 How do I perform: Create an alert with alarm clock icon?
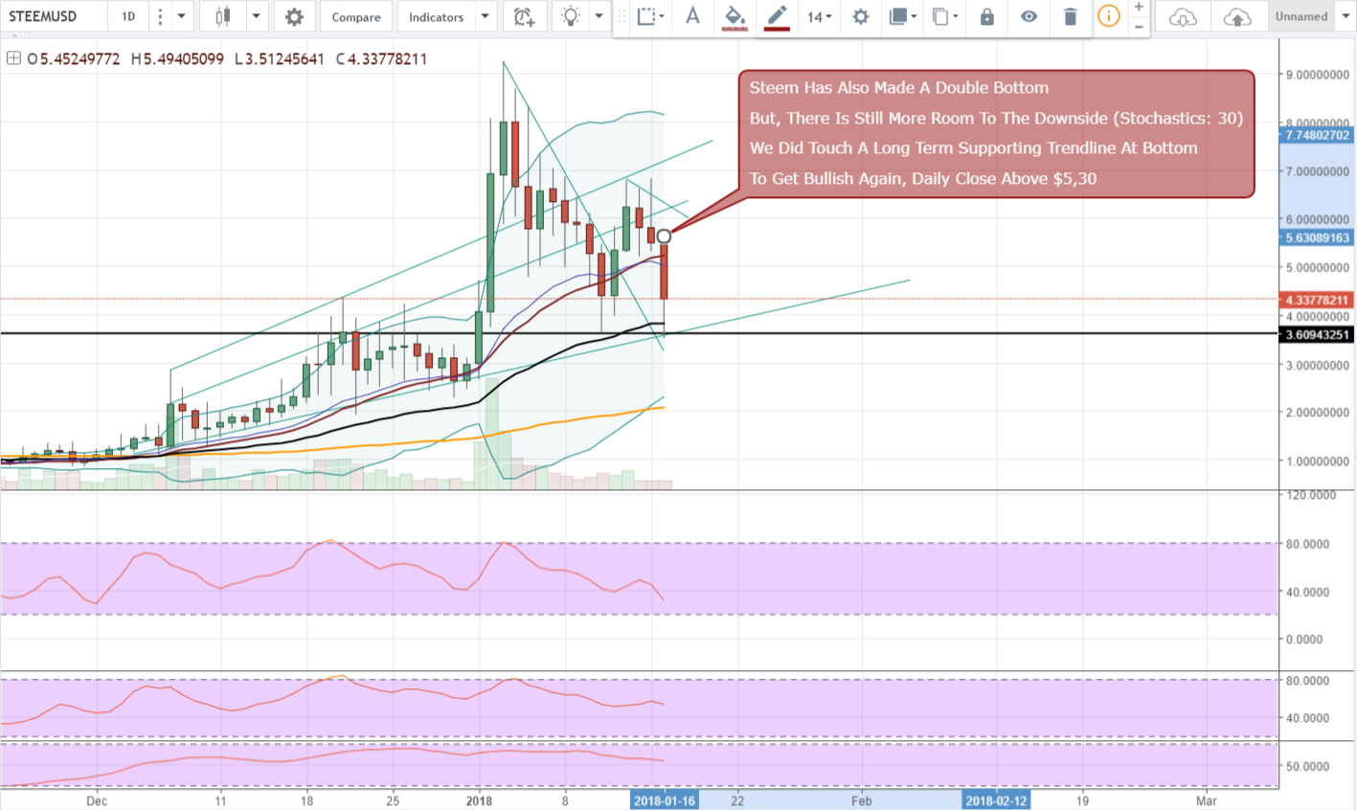point(525,16)
